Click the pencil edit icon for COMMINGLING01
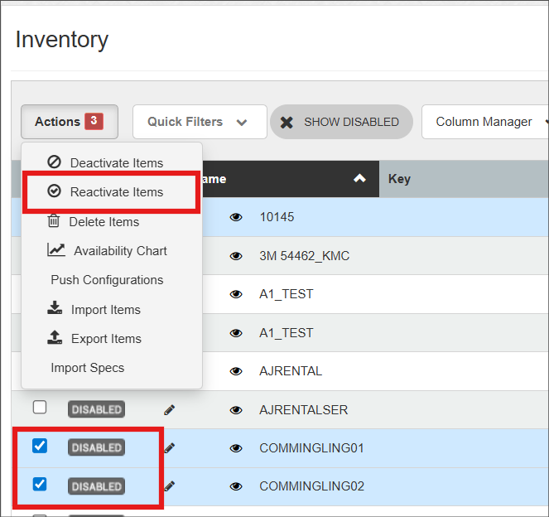 (x=170, y=448)
